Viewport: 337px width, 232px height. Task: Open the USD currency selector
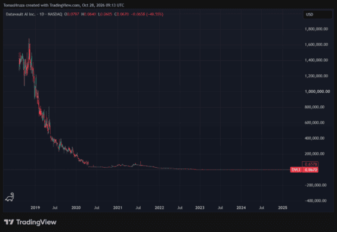(317, 14)
